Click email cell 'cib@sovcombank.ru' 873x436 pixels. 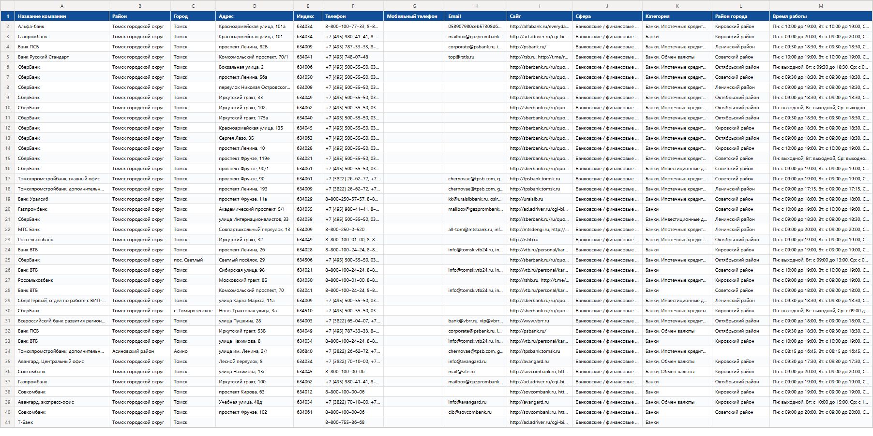pos(476,412)
